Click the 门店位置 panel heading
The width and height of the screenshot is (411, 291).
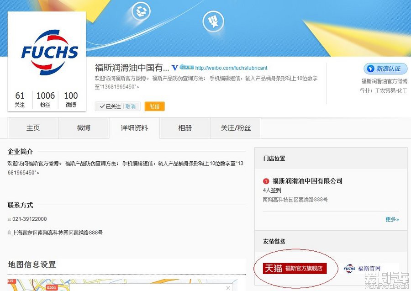[x=274, y=159]
